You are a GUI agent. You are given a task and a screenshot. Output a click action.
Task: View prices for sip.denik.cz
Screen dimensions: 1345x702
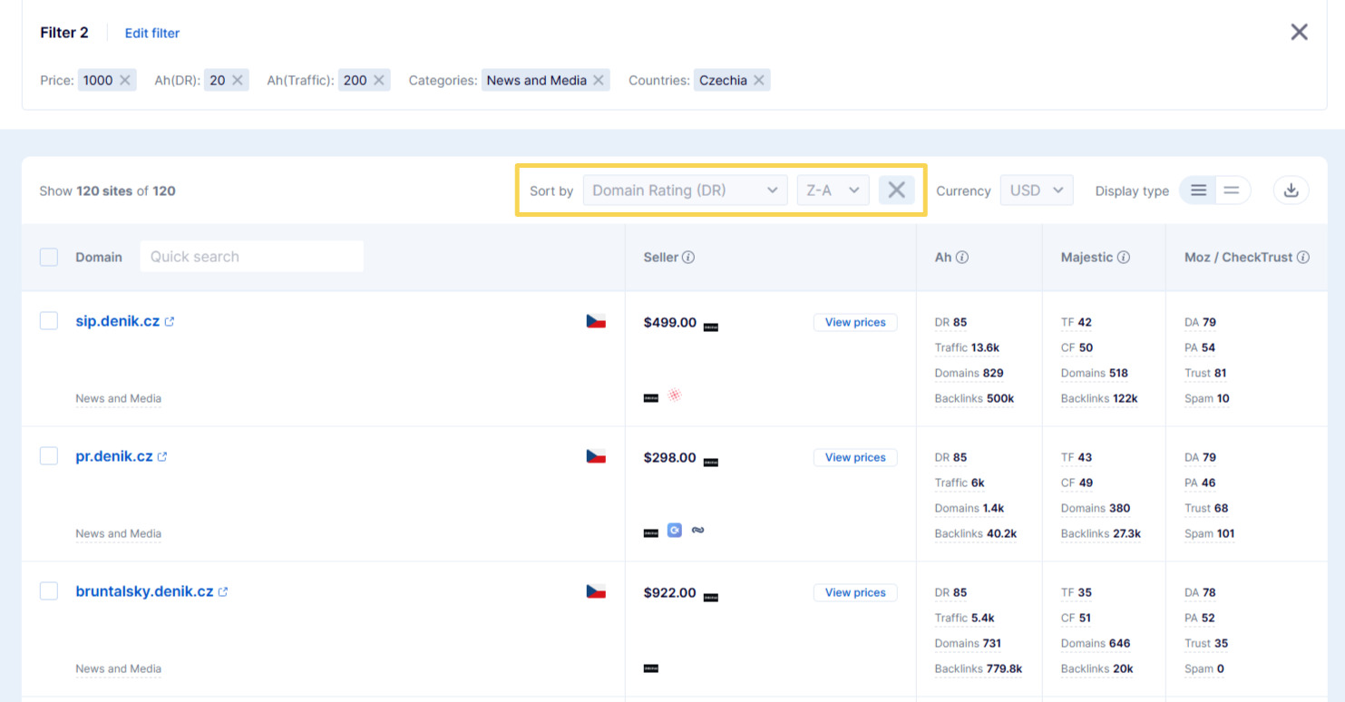click(854, 322)
